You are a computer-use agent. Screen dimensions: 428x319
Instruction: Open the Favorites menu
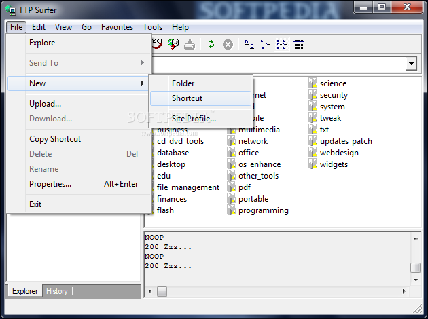coord(117,27)
